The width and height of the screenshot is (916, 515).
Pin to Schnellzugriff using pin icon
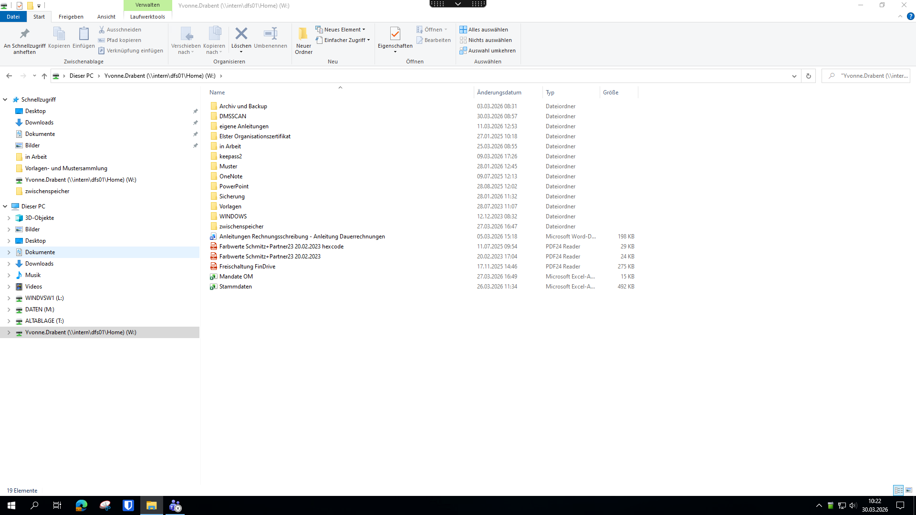pyautogui.click(x=24, y=34)
